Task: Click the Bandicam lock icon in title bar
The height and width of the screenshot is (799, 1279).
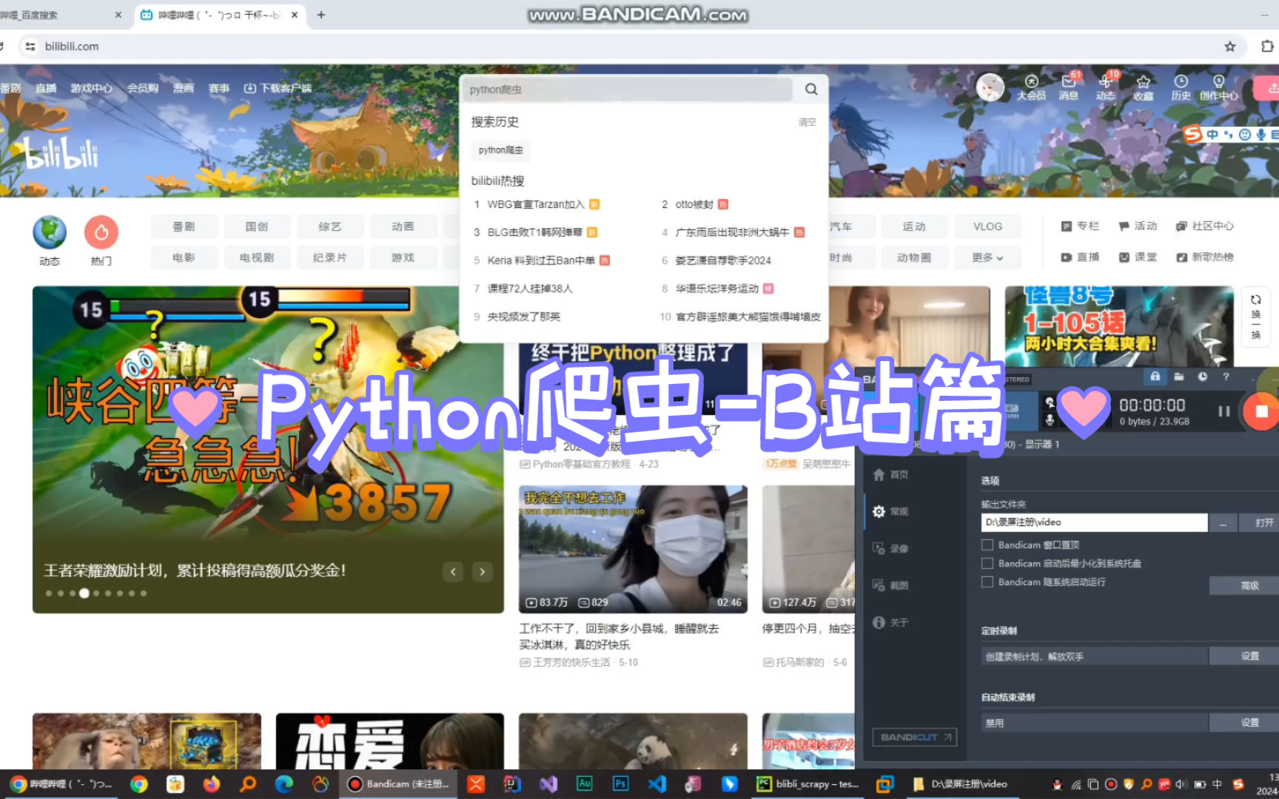Action: 1155,377
